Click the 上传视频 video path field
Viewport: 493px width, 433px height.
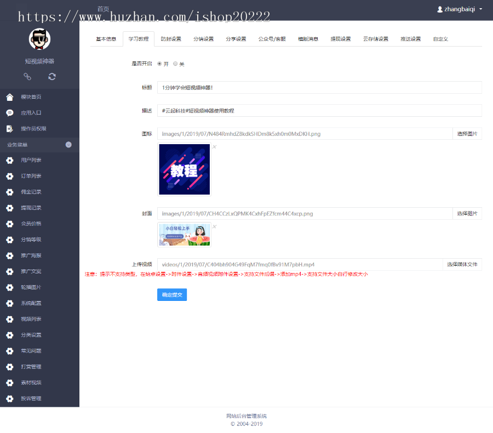300,264
